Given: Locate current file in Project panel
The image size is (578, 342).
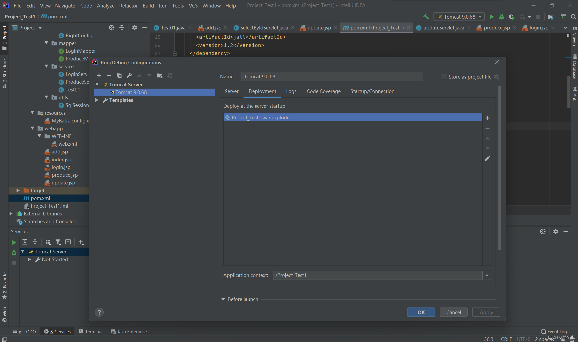Looking at the screenshot, I should coord(111,28).
